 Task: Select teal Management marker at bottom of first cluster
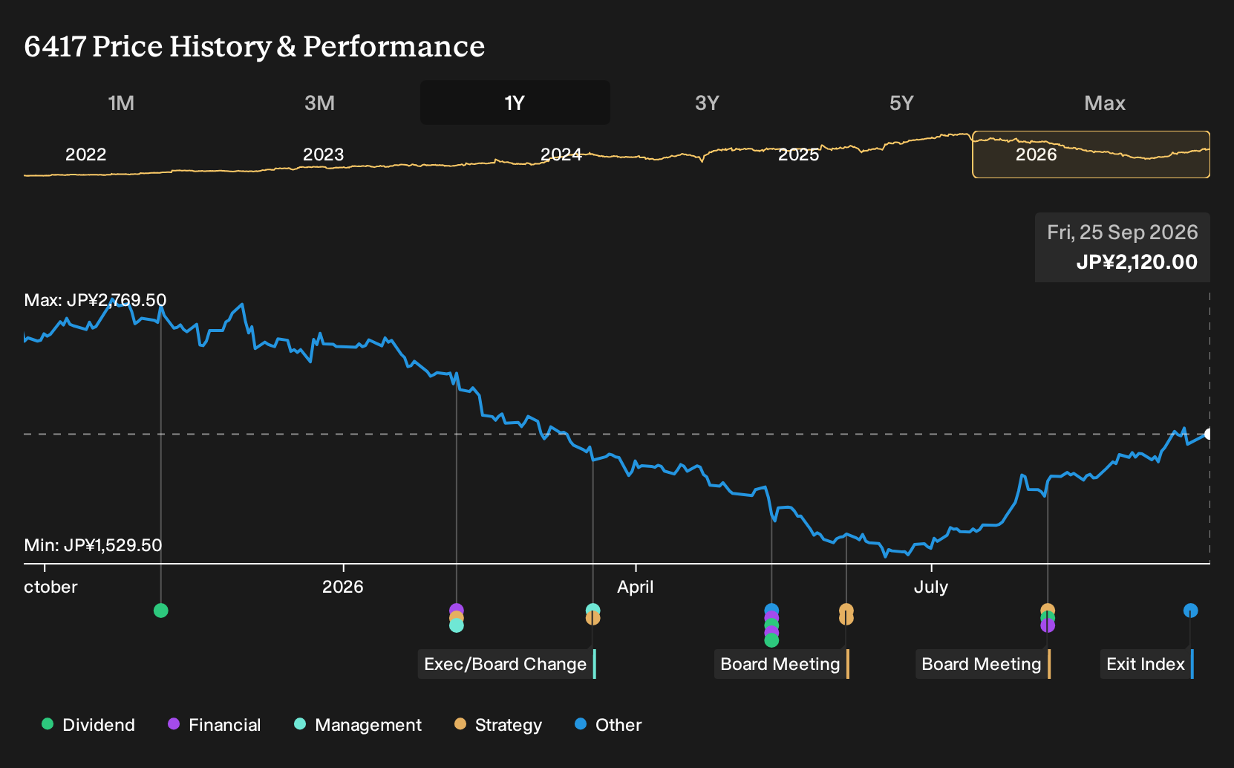[x=457, y=626]
